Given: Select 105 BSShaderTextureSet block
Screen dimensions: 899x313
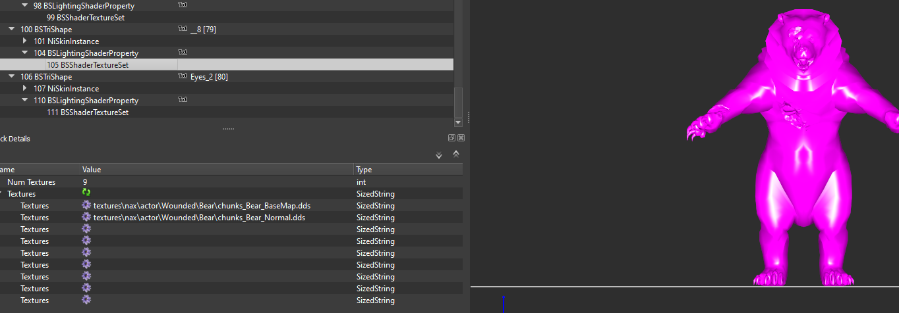Looking at the screenshot, I should coord(88,65).
